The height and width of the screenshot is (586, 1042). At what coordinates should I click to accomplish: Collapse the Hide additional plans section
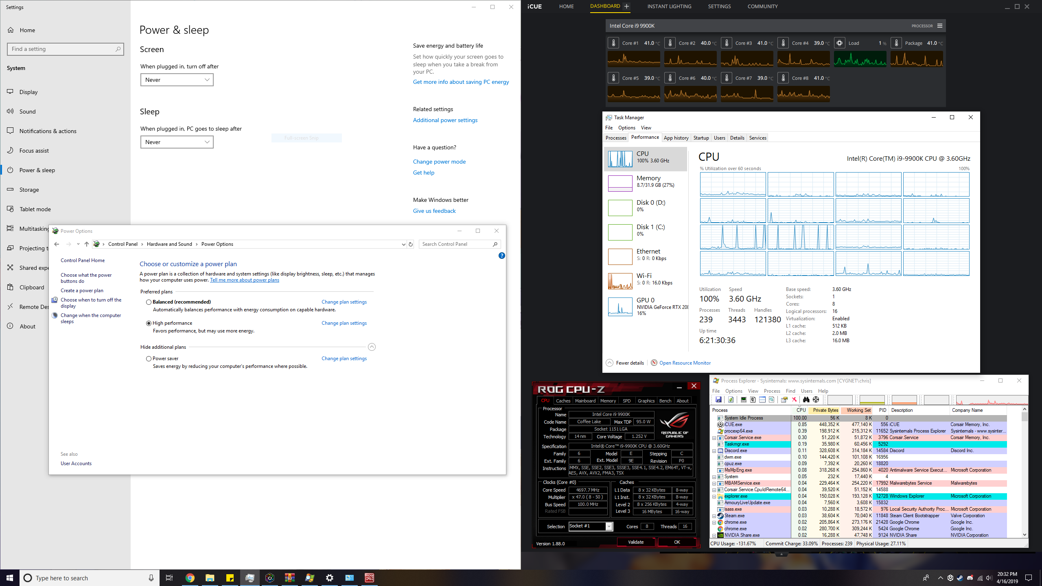point(372,347)
